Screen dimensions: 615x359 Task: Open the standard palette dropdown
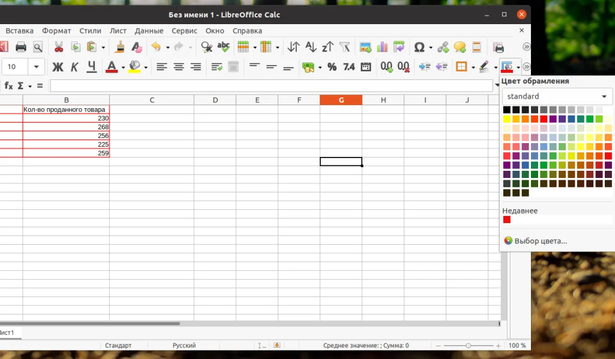(x=556, y=96)
